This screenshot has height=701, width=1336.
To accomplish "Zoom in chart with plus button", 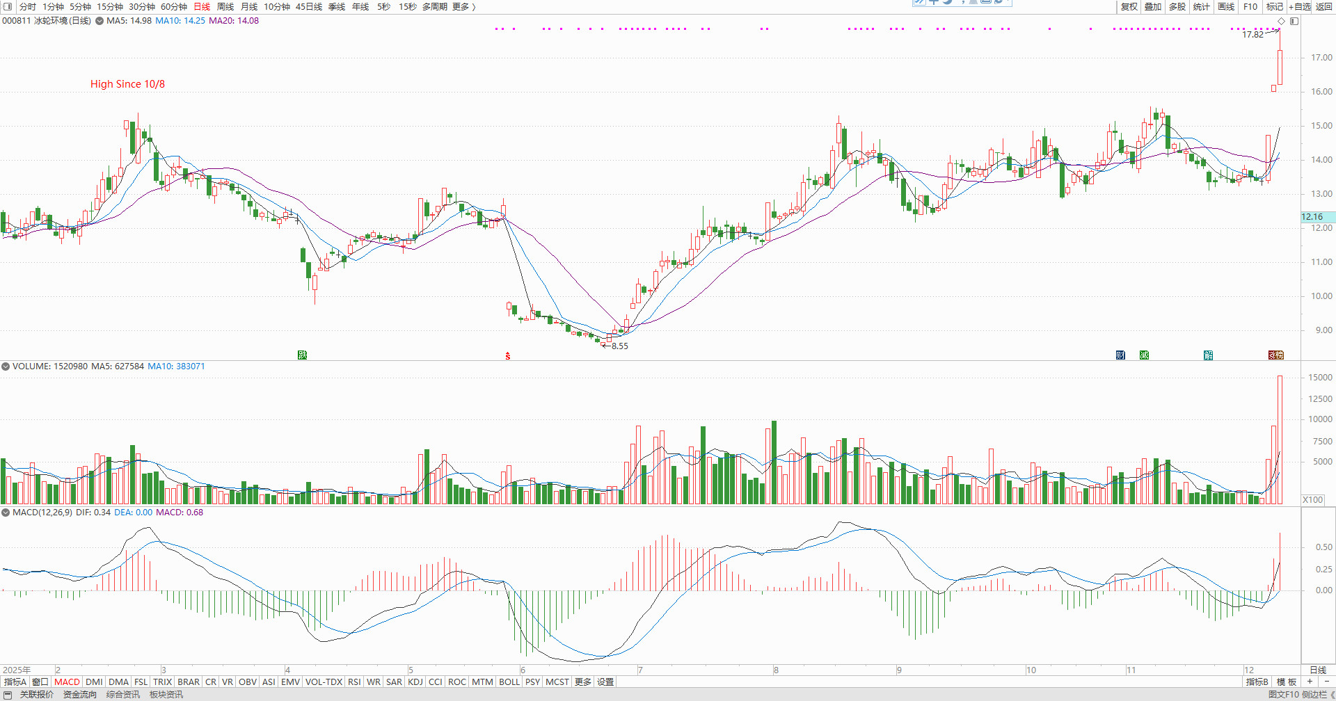I will pyautogui.click(x=1310, y=682).
